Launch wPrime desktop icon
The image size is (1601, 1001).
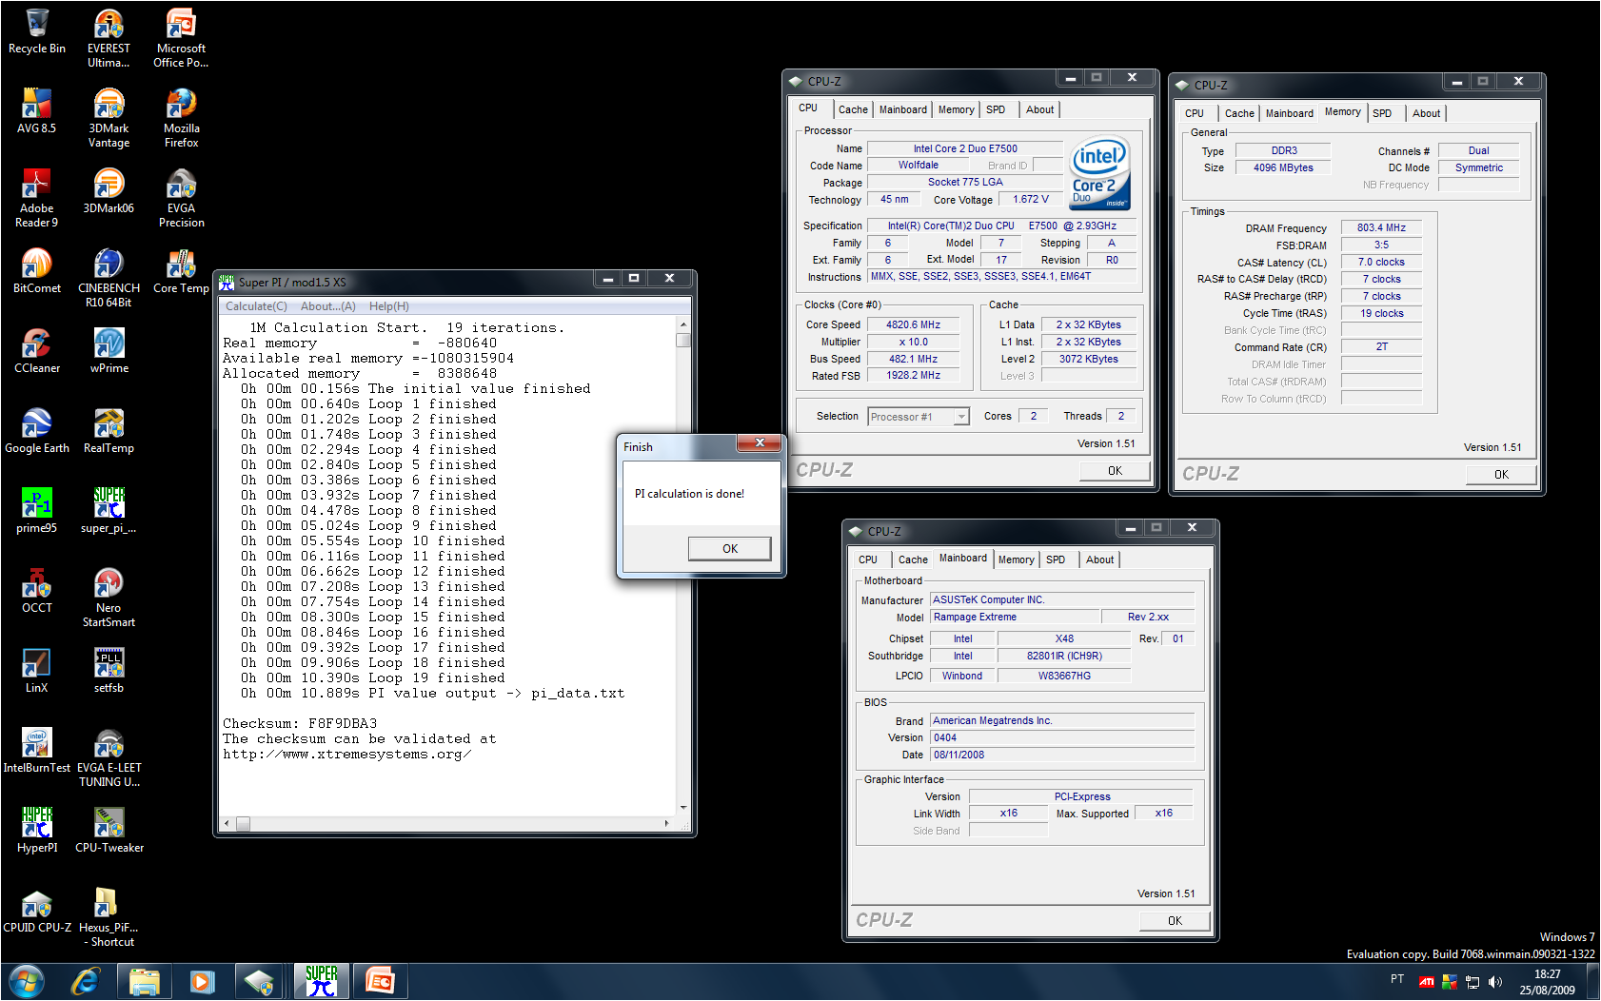(x=109, y=351)
